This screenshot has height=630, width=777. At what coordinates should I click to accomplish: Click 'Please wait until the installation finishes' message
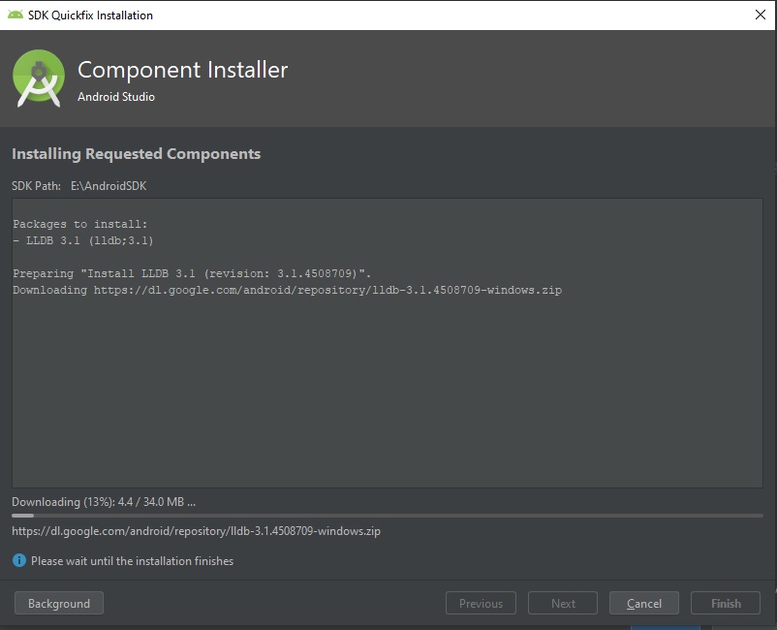(133, 561)
